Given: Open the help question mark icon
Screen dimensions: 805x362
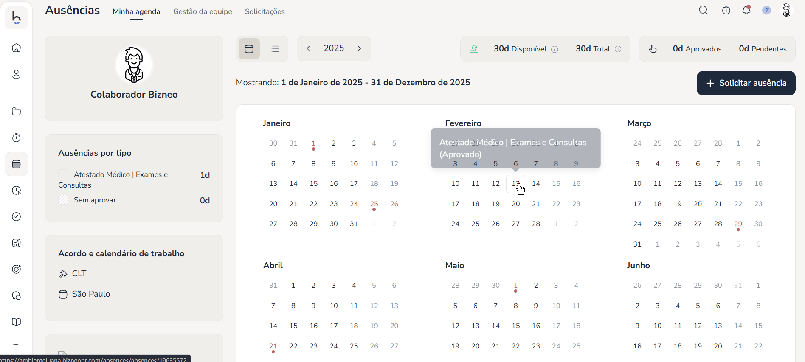Looking at the screenshot, I should point(766,11).
